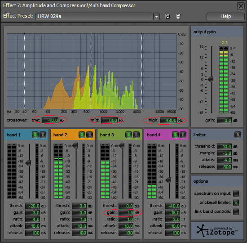
Task: Edit band 4 thresh value
Action: click(x=172, y=206)
